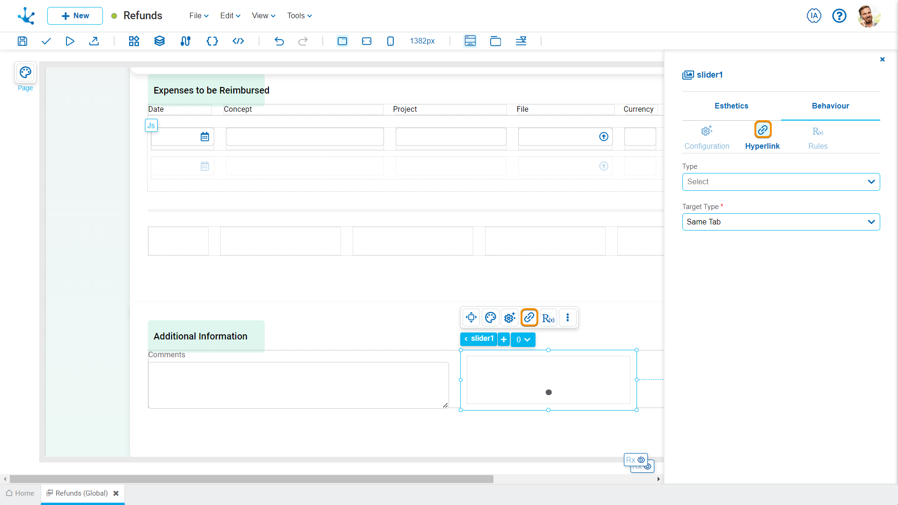898x505 pixels.
Task: Click the Page palette icon
Action: (x=25, y=72)
